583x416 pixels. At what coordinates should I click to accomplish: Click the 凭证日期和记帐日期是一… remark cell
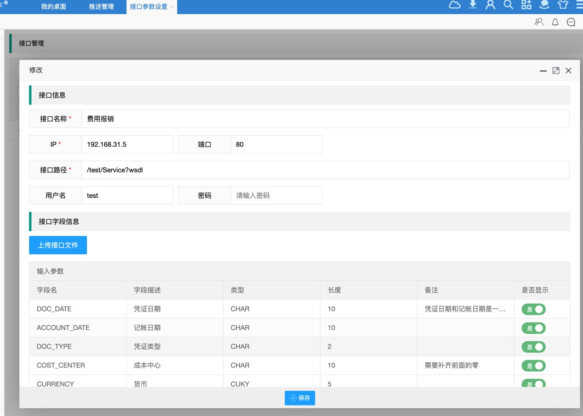[465, 309]
